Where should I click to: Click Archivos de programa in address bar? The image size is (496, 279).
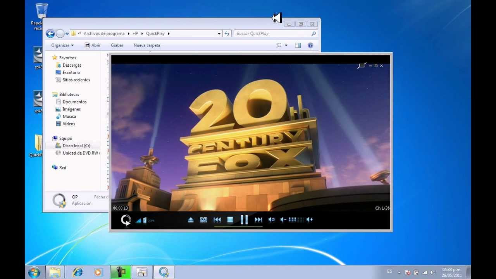pos(104,34)
